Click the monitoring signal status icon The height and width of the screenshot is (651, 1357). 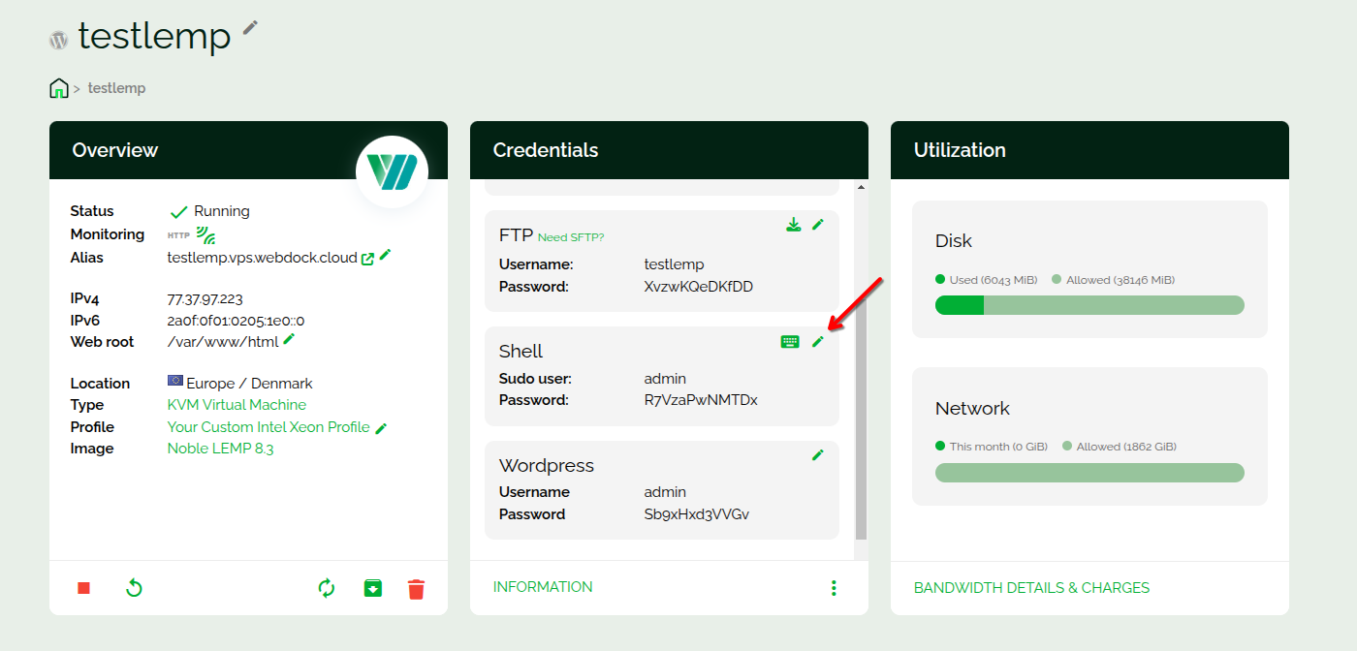pyautogui.click(x=205, y=234)
